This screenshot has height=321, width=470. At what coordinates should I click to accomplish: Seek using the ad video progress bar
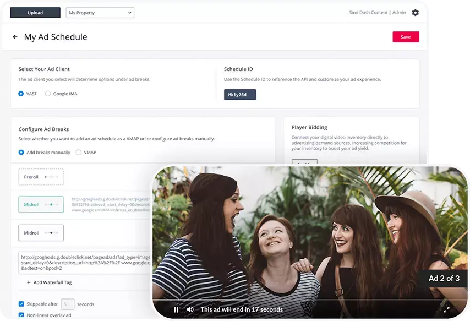pos(310,300)
